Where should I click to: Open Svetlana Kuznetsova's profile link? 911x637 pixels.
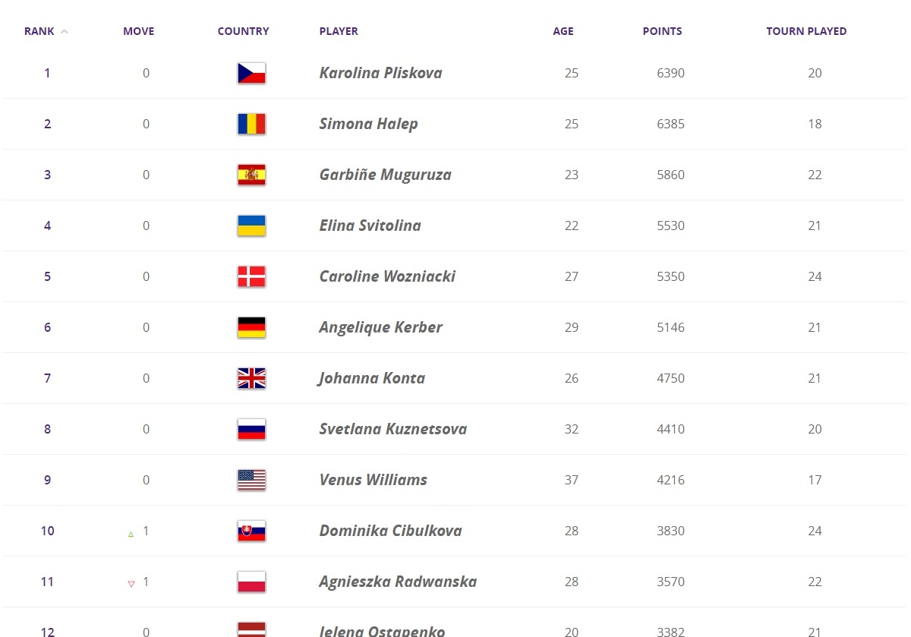(392, 429)
